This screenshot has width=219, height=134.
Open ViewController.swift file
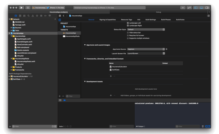24,45
